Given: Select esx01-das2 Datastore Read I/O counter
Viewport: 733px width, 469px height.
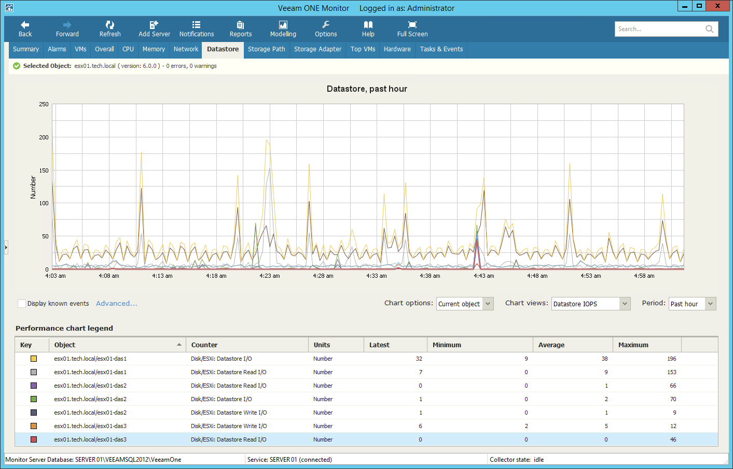Looking at the screenshot, I should 229,386.
